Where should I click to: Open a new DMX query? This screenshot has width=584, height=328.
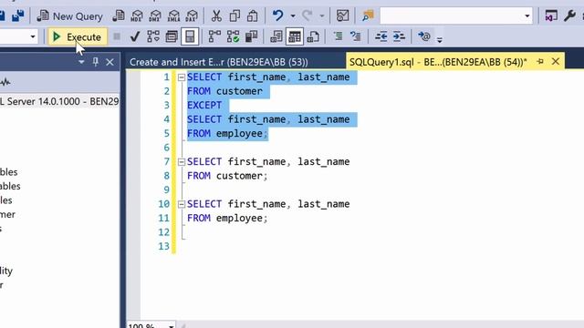155,15
